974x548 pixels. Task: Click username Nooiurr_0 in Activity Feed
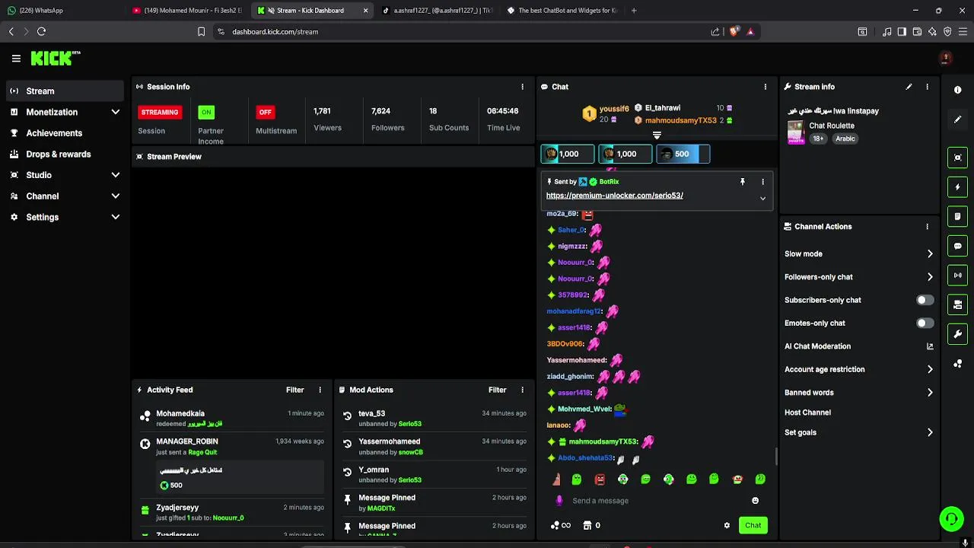click(228, 518)
